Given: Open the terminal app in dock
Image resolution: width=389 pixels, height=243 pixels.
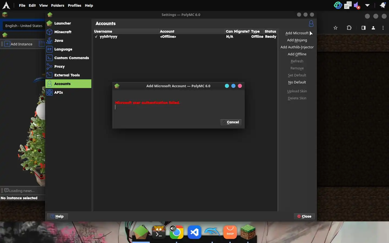Looking at the screenshot, I should point(159,232).
